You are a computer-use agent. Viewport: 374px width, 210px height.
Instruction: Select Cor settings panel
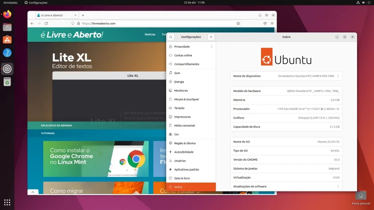click(x=191, y=134)
